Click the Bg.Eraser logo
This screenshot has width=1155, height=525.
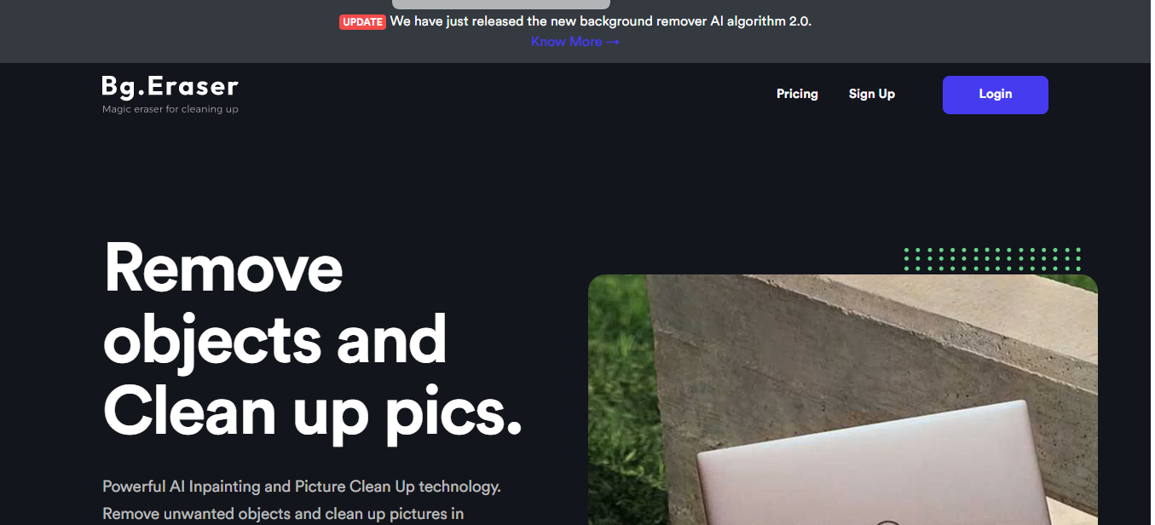coord(170,86)
